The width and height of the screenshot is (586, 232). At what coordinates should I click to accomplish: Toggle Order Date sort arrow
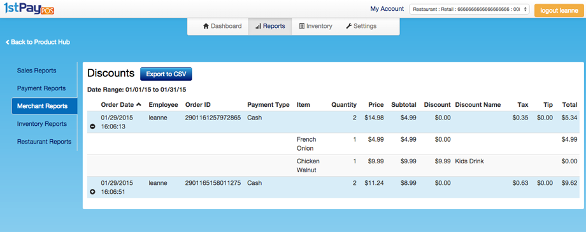pyautogui.click(x=139, y=105)
